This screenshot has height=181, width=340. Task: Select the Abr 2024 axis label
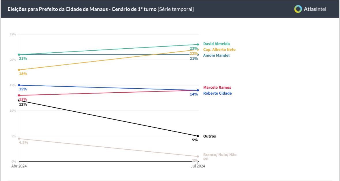point(19,166)
